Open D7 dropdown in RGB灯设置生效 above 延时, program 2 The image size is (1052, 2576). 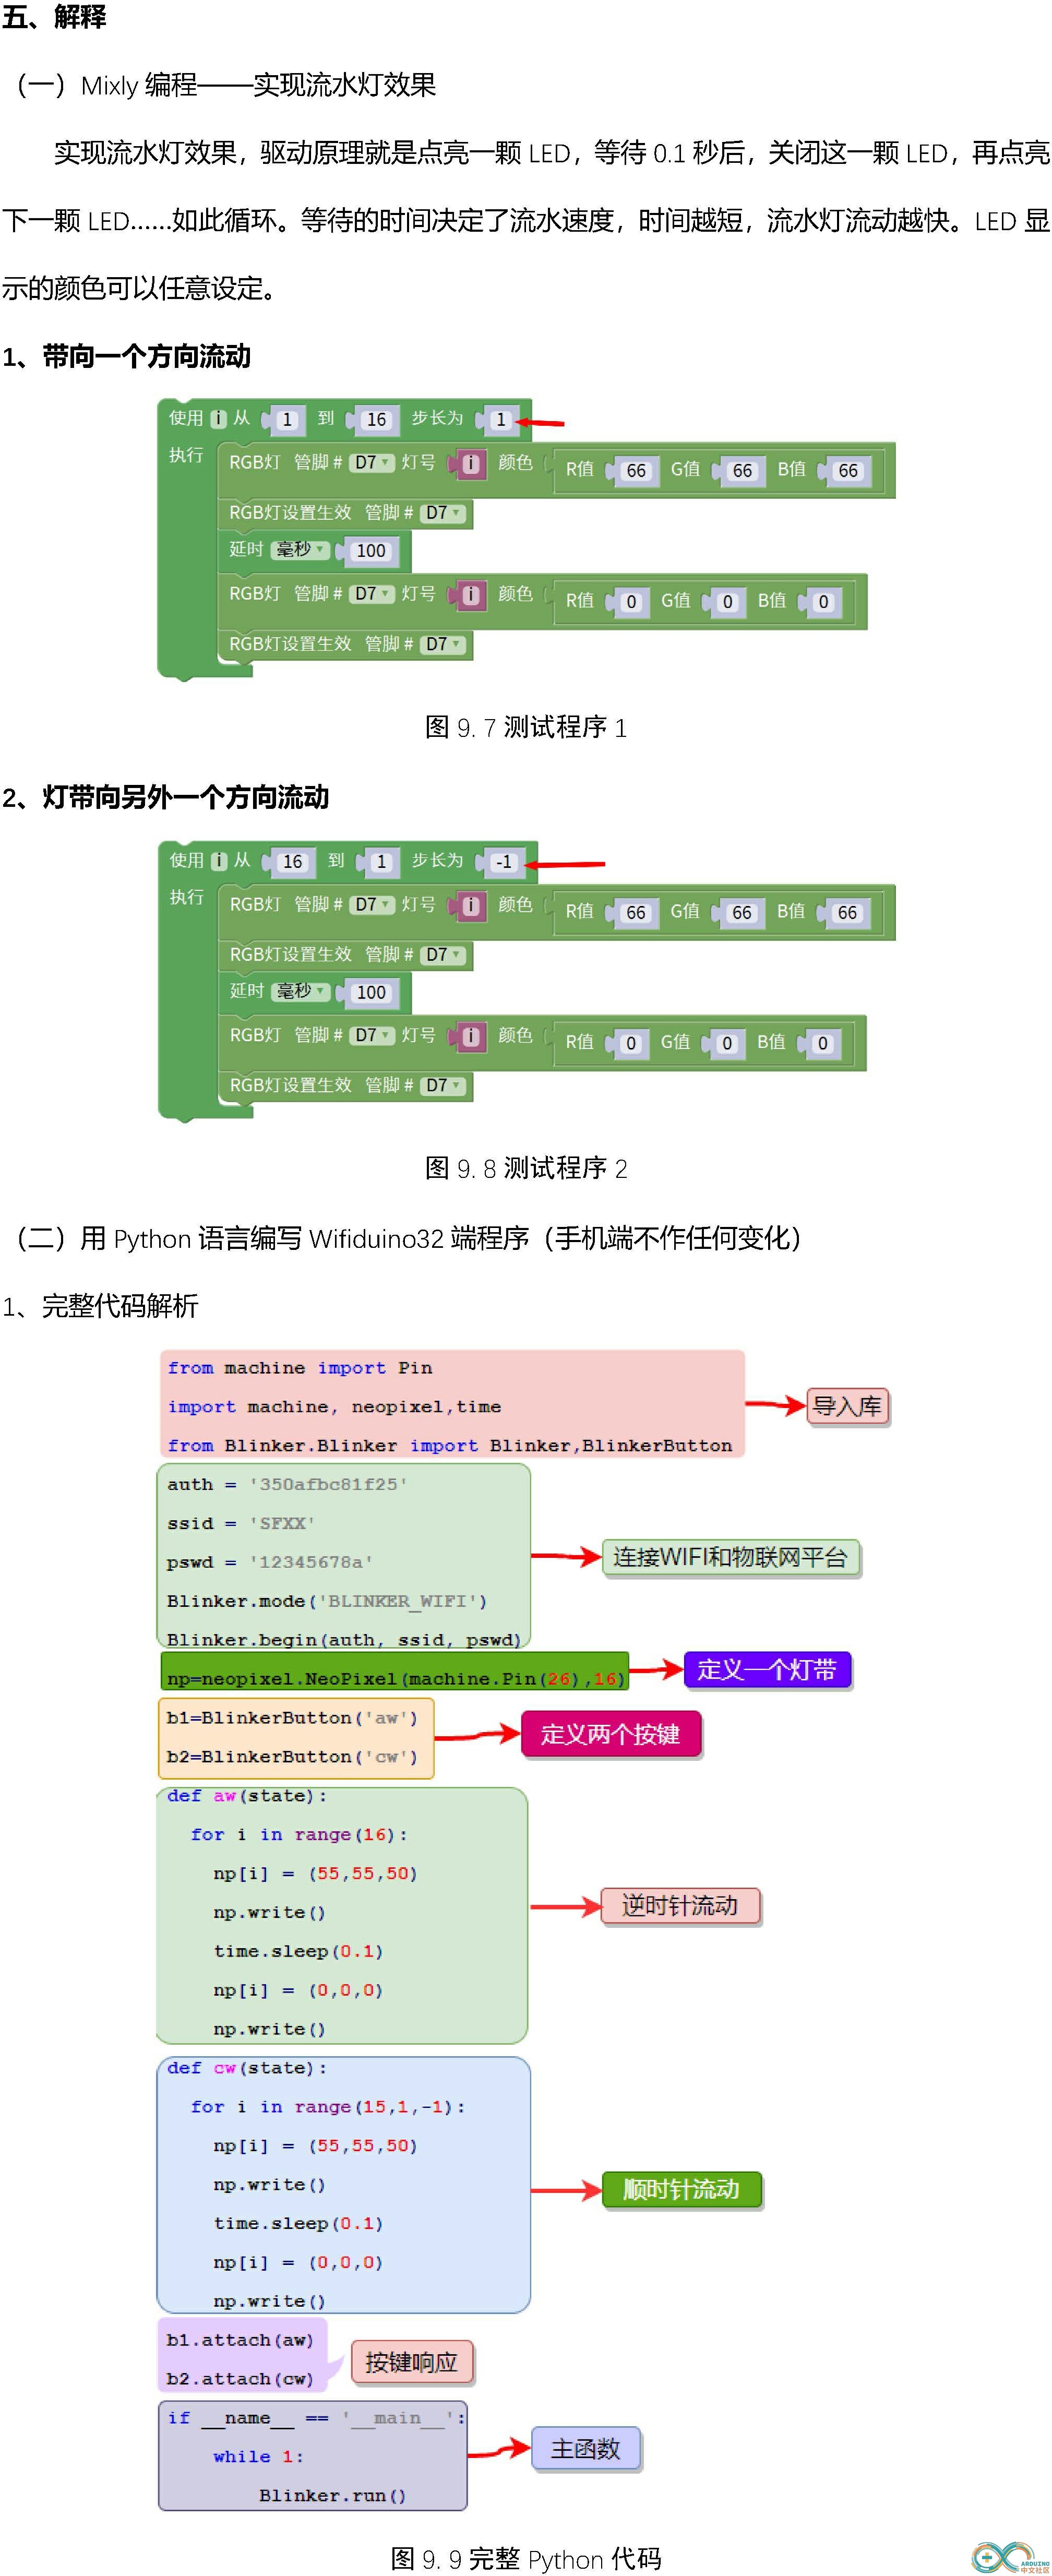(444, 955)
